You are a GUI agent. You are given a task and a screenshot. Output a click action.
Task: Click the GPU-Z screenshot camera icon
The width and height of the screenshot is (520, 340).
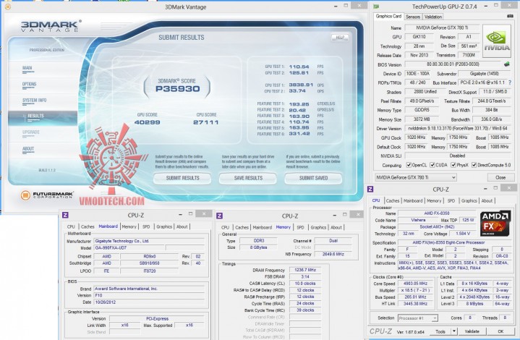click(510, 16)
